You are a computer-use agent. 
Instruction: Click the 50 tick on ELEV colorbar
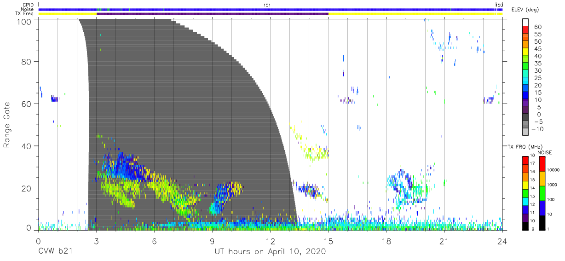click(x=537, y=42)
